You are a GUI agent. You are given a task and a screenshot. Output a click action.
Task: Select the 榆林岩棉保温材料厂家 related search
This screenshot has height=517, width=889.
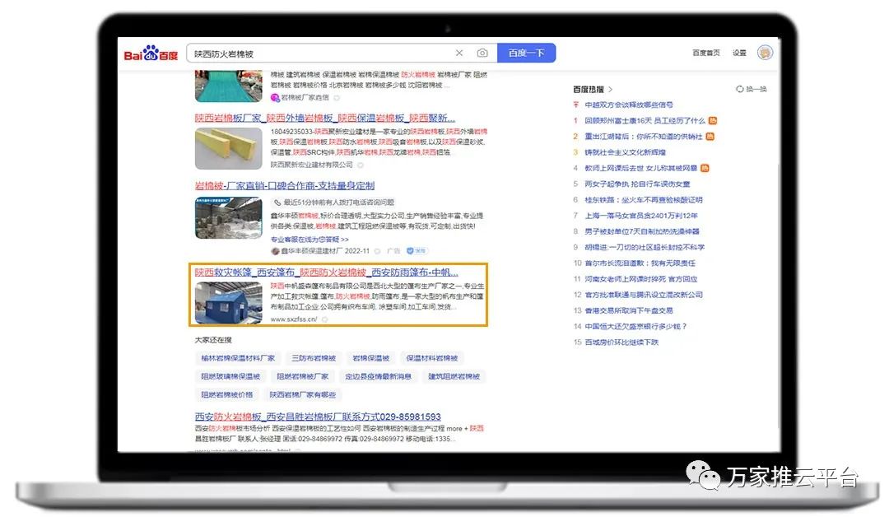point(238,358)
